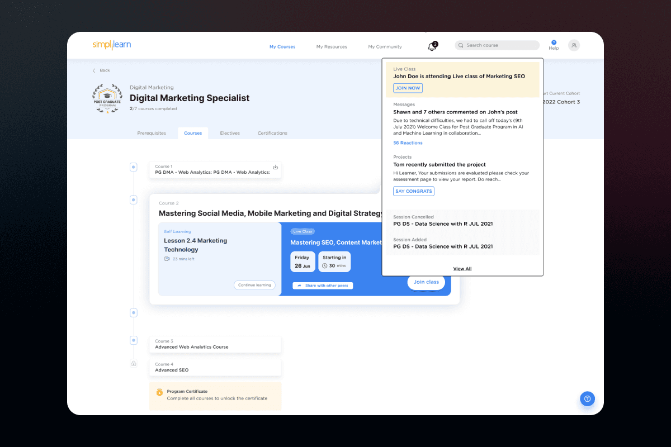Click the Self Learning label
The height and width of the screenshot is (447, 671).
(177, 231)
